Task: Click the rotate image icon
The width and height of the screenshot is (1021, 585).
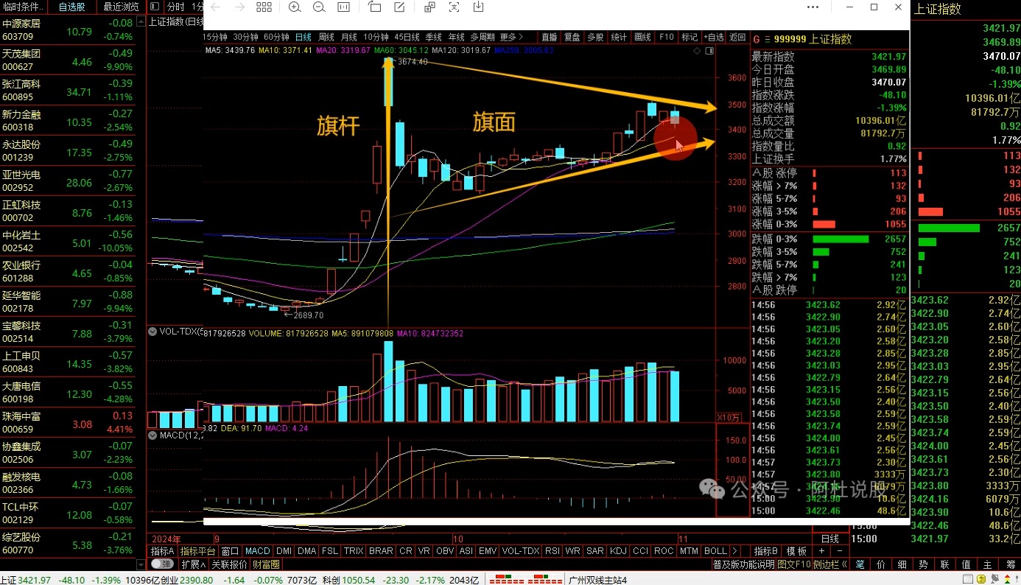Action: (374, 7)
